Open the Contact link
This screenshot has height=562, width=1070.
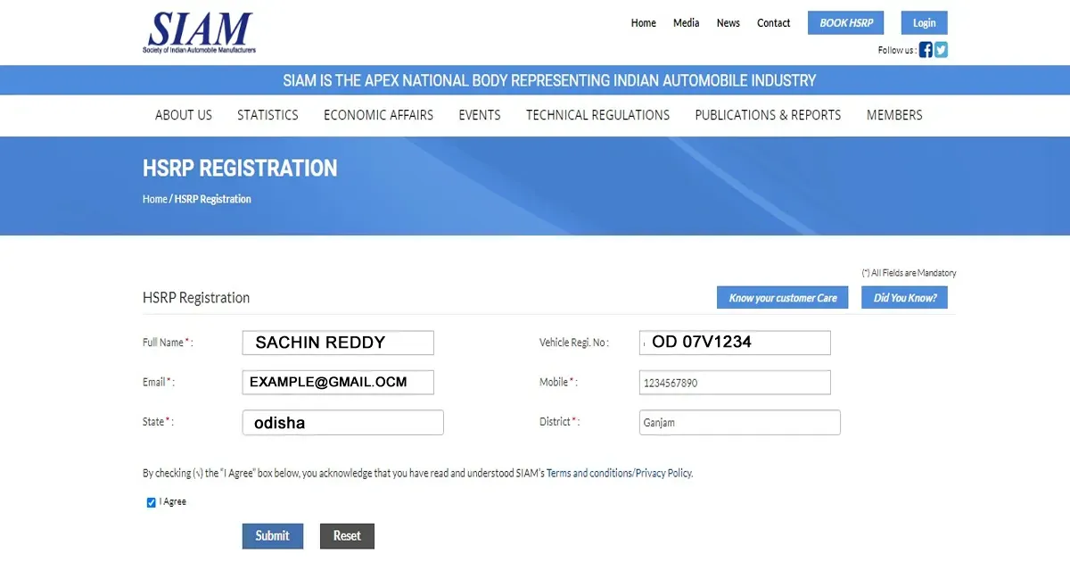click(x=774, y=23)
